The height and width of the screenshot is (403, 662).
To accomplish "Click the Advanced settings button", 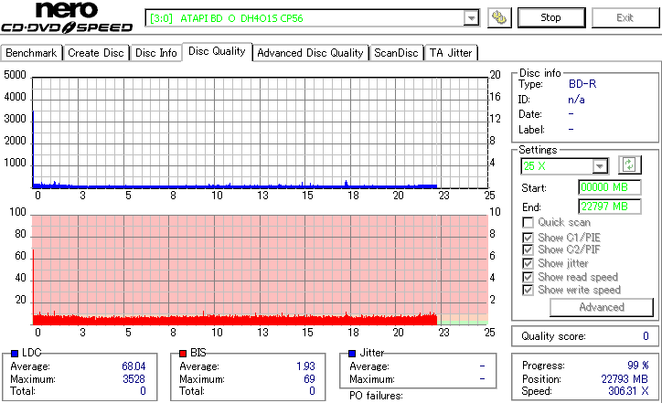I will point(602,307).
